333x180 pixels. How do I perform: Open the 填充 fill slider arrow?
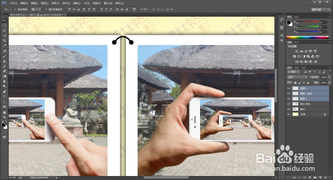click(x=329, y=83)
